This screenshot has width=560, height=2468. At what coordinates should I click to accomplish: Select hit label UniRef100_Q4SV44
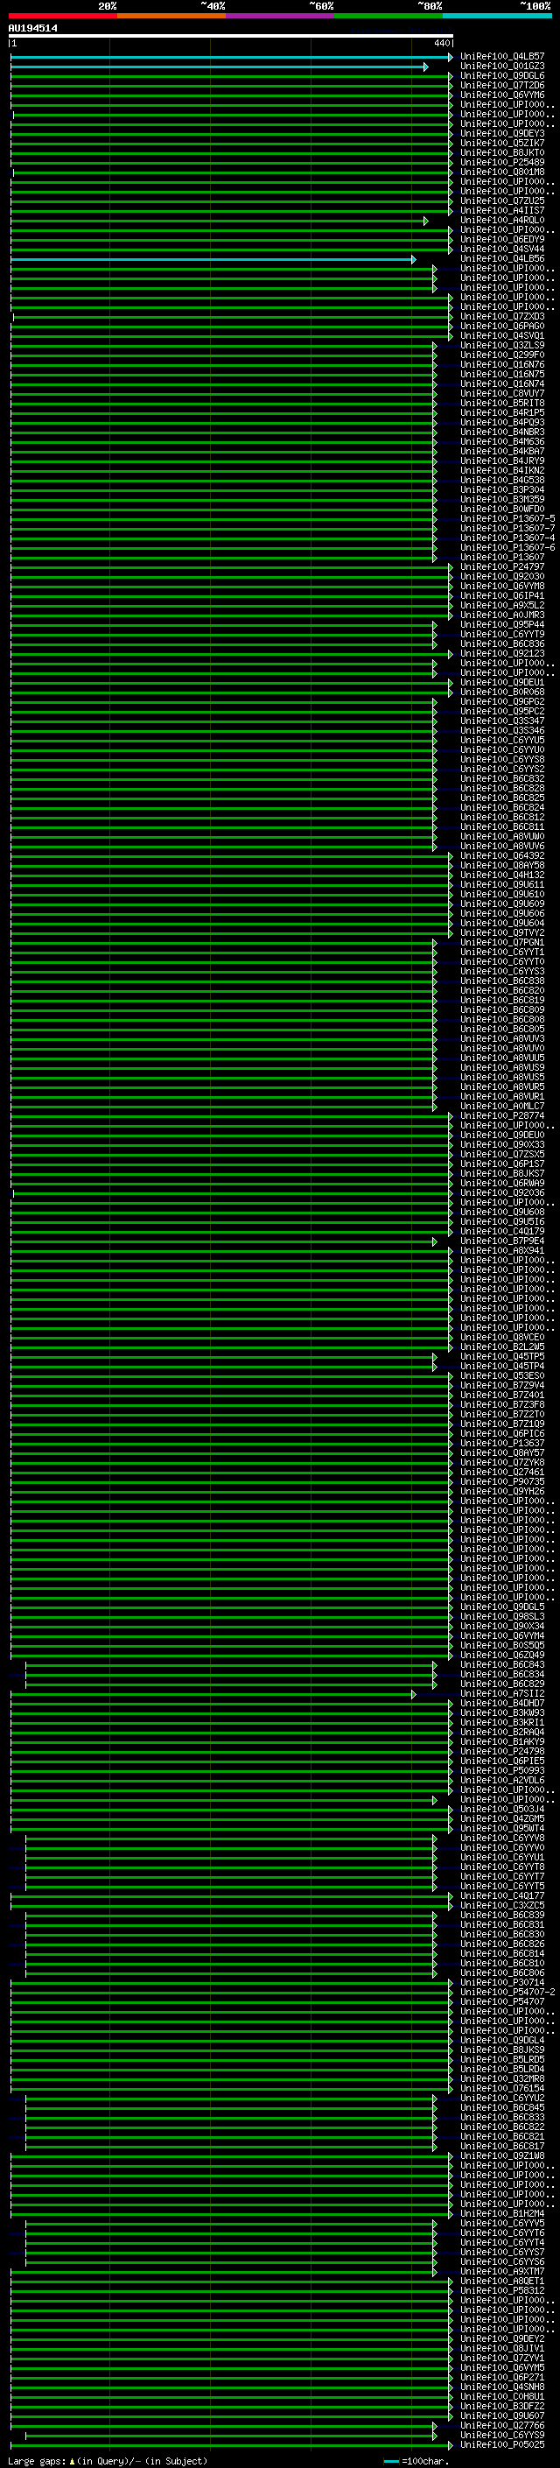(502, 250)
